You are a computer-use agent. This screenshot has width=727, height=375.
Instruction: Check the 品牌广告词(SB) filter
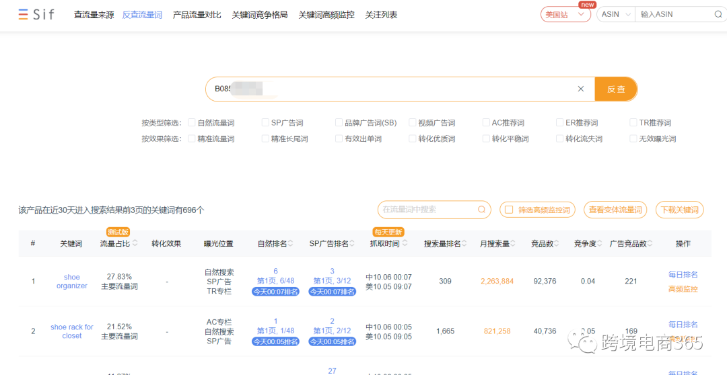(339, 123)
